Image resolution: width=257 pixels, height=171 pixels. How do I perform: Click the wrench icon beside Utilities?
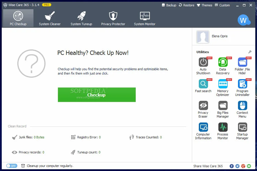250,52
